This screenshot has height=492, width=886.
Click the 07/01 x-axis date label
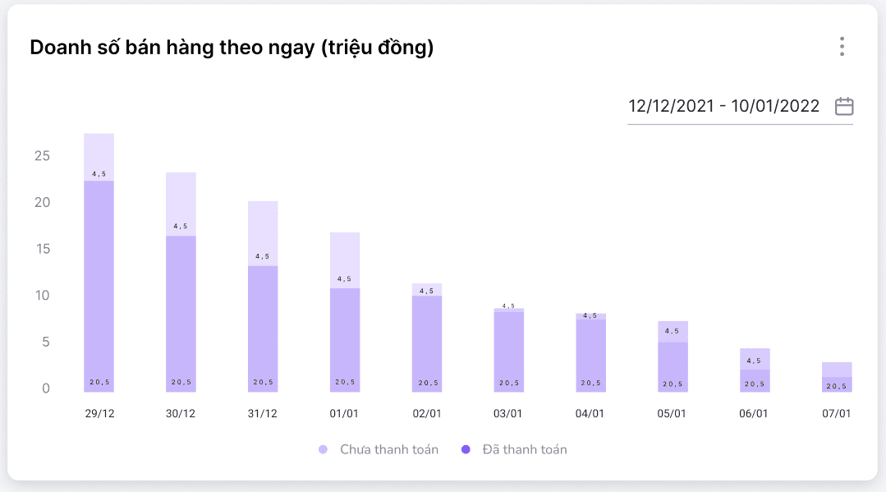point(837,414)
